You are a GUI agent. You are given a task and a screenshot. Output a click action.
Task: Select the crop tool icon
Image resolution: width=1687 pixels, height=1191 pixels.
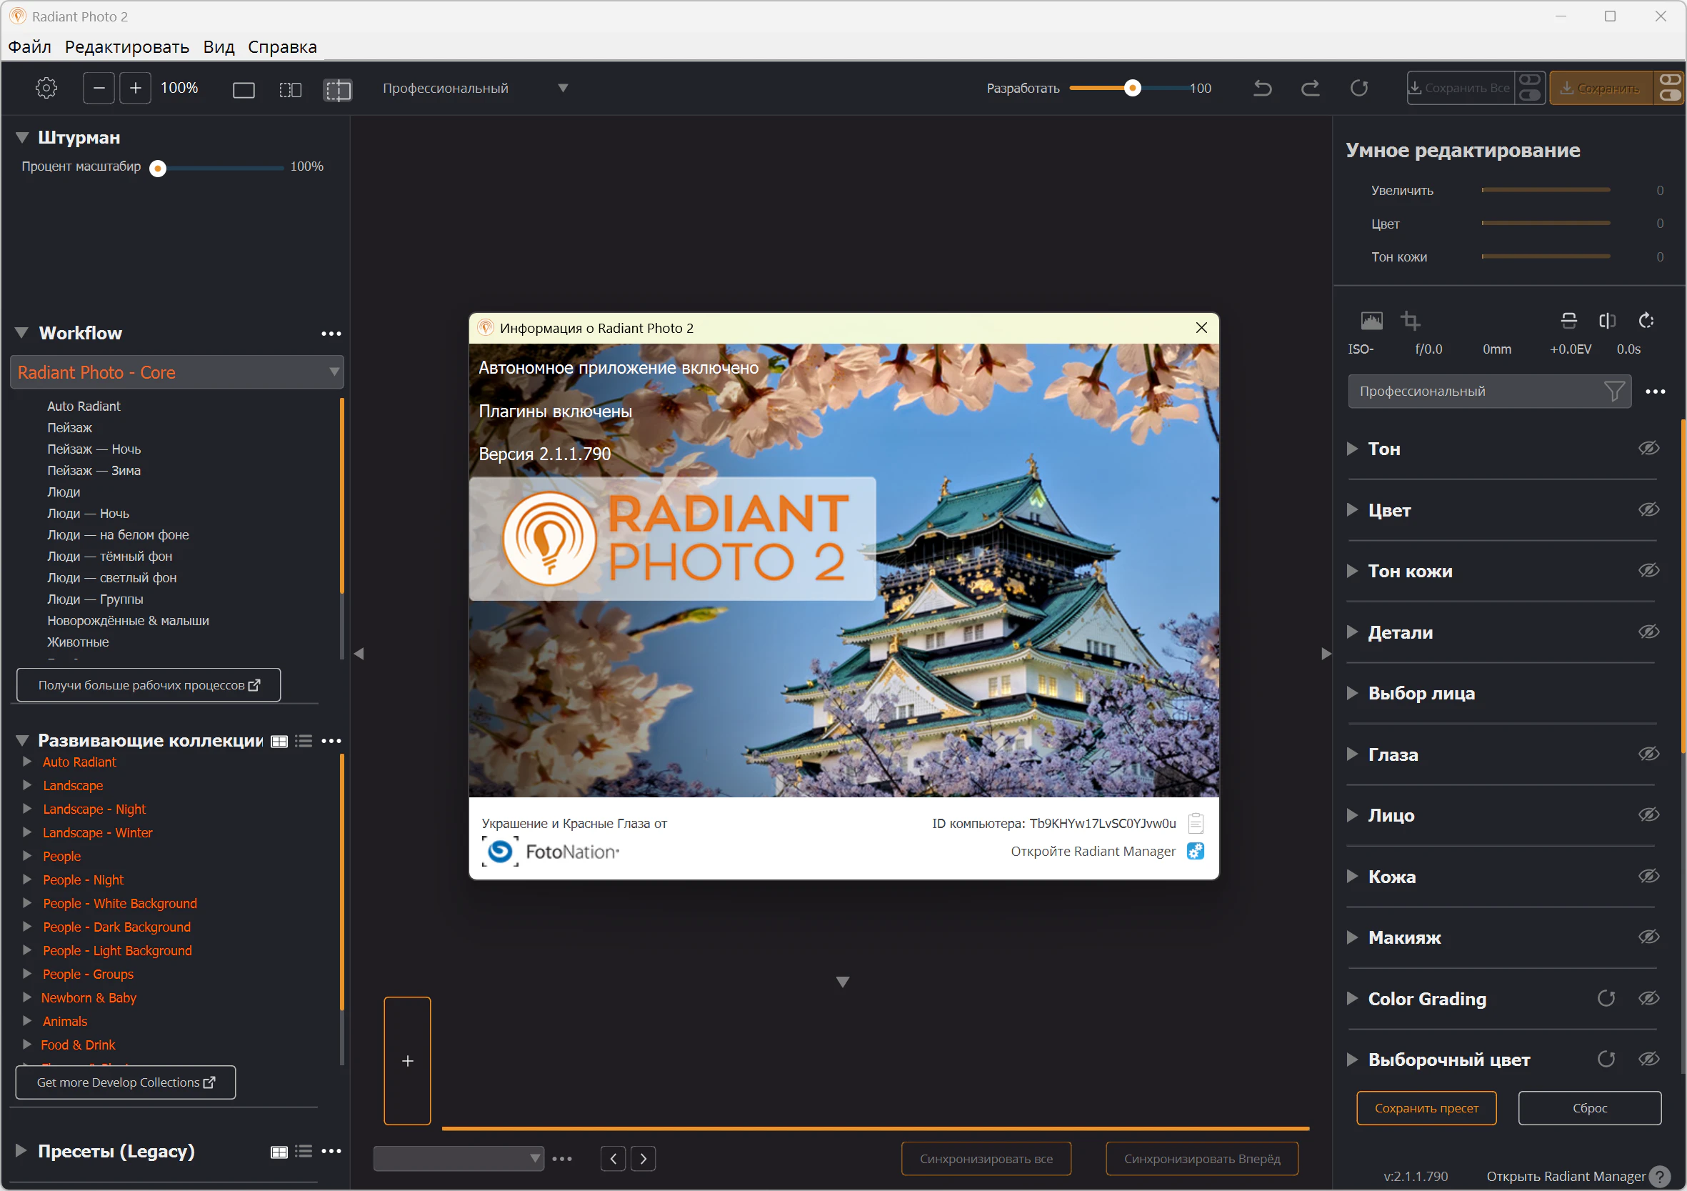pyautogui.click(x=1410, y=321)
